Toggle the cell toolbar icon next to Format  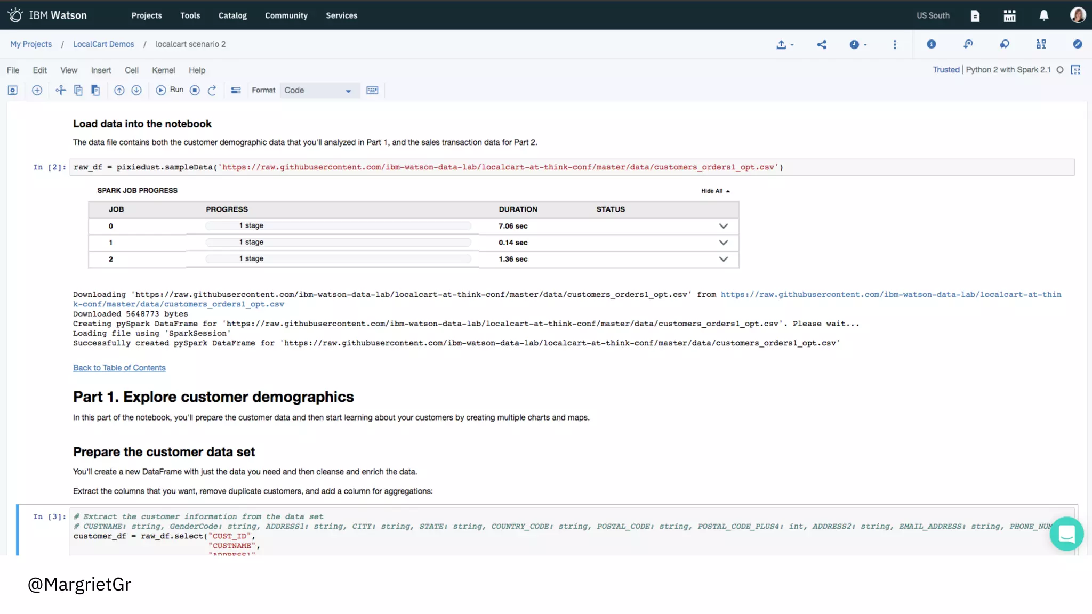[236, 90]
